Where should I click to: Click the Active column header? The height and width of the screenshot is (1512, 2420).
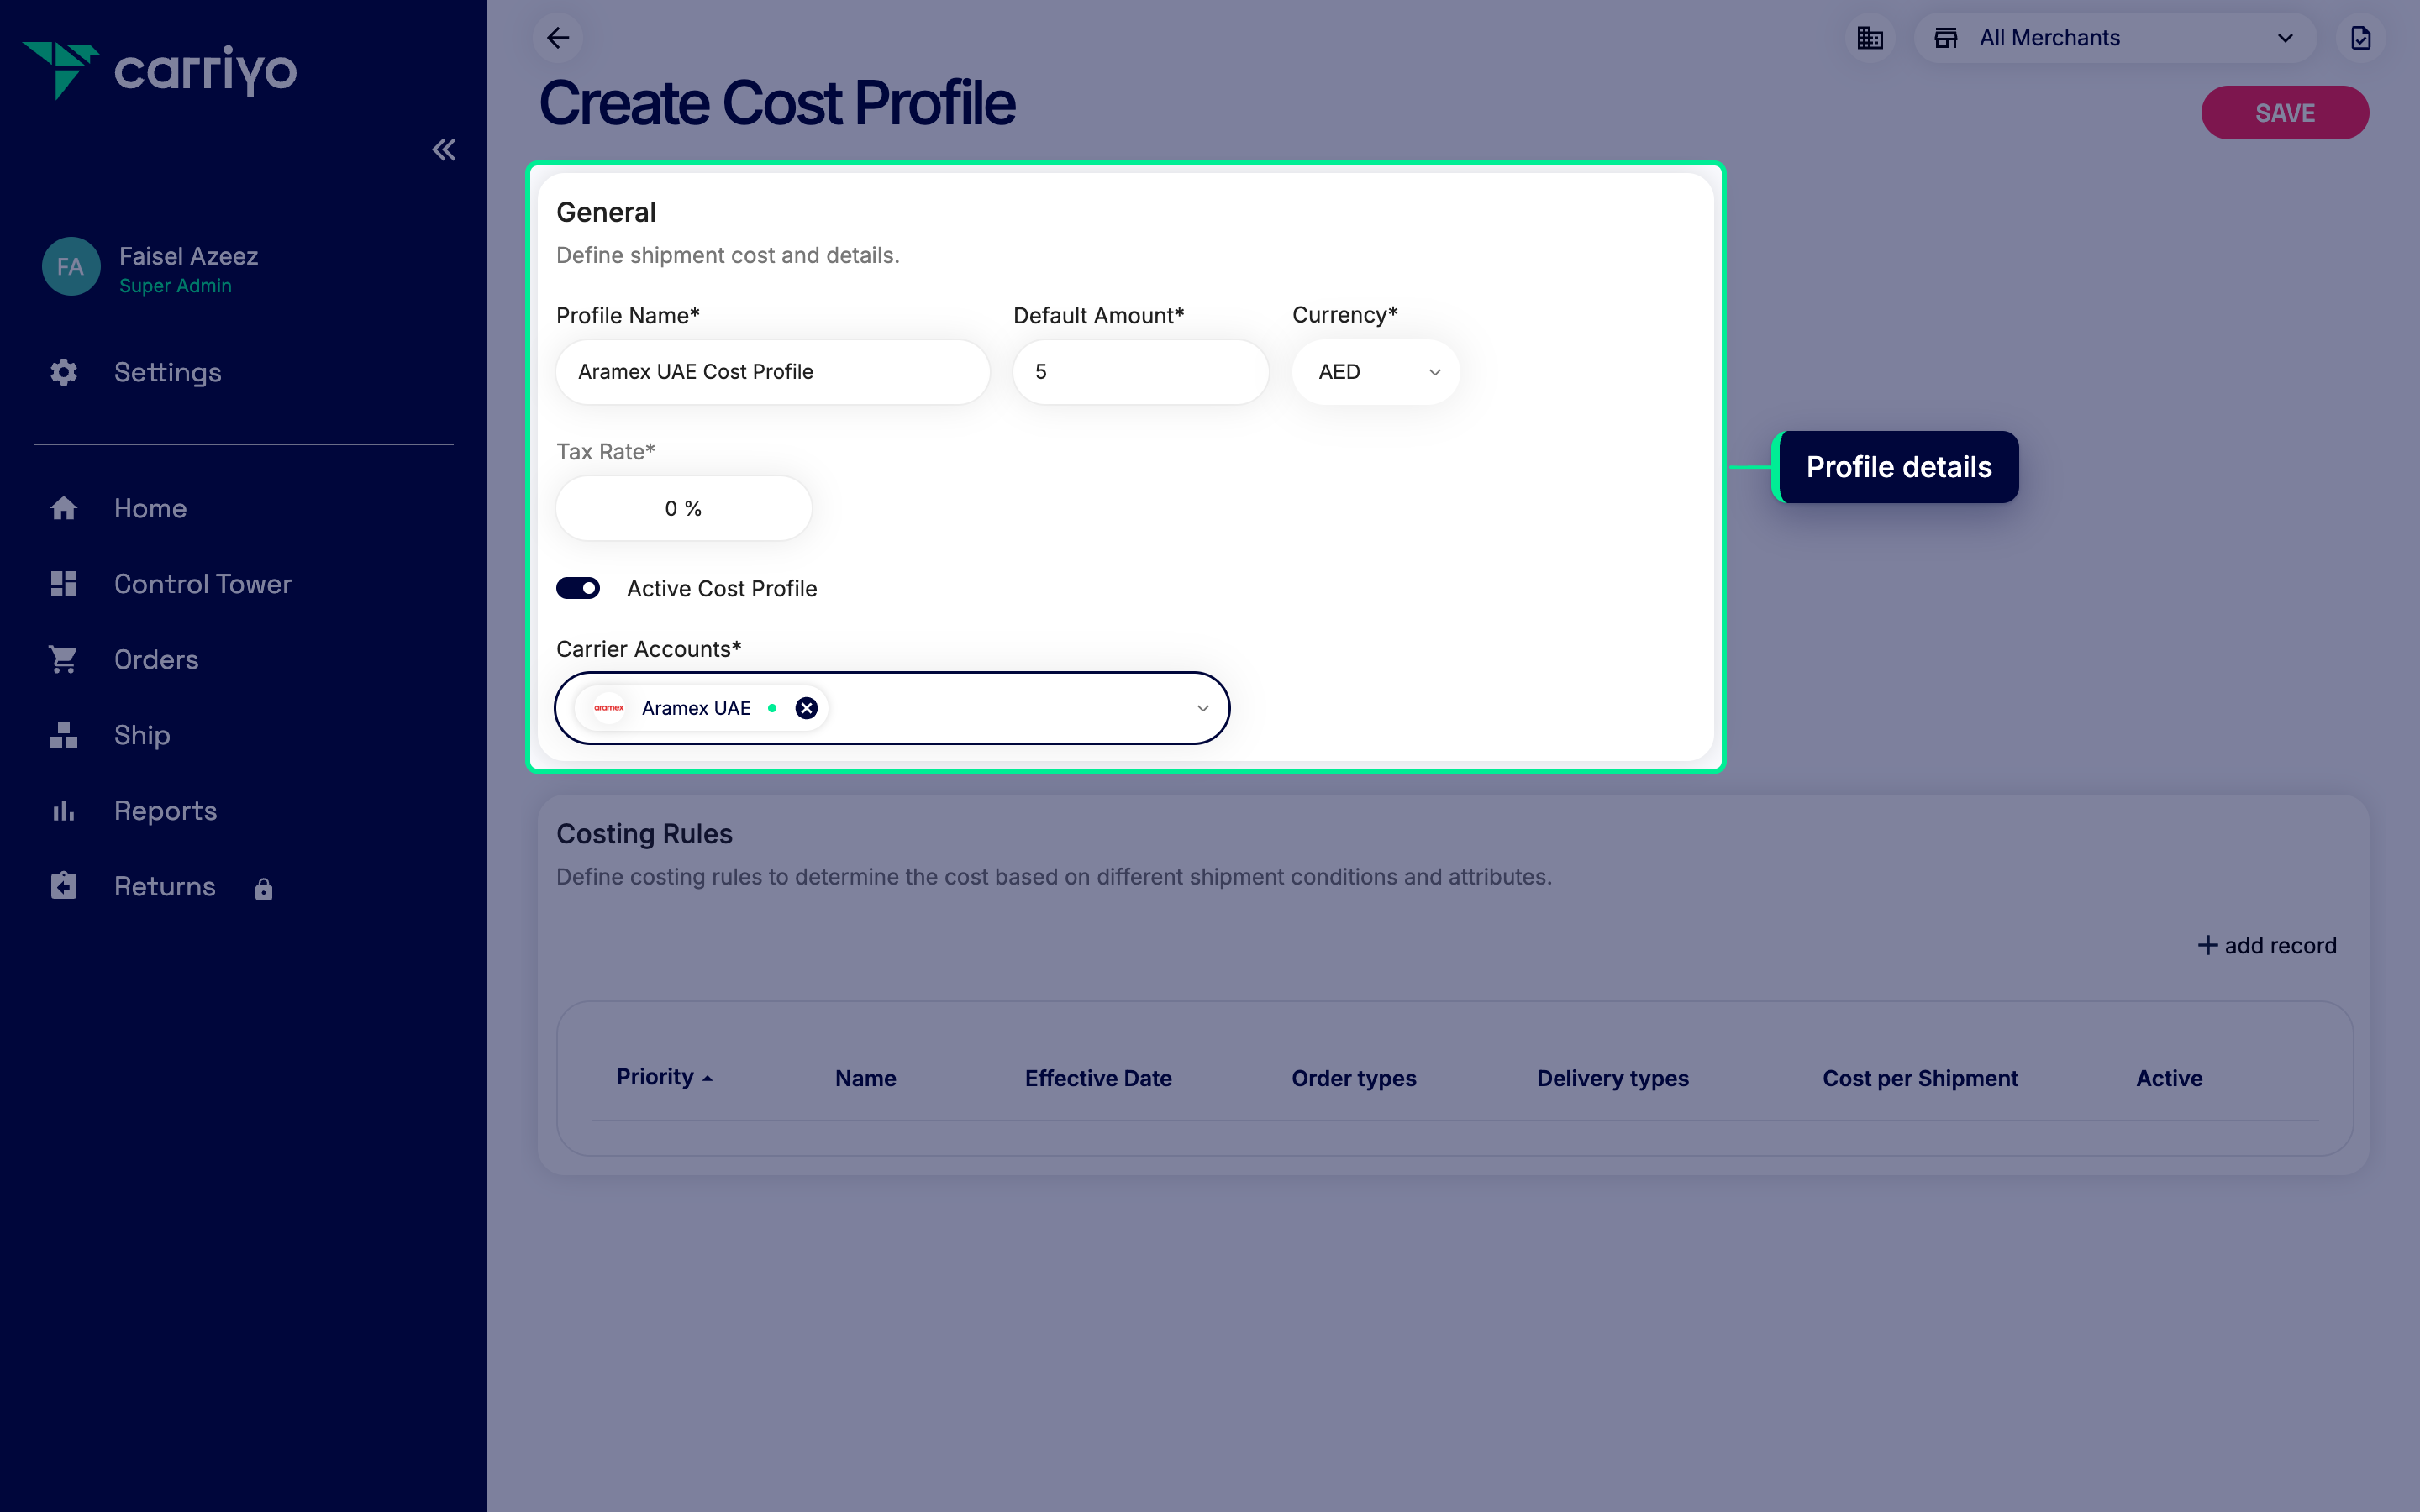(x=2169, y=1078)
